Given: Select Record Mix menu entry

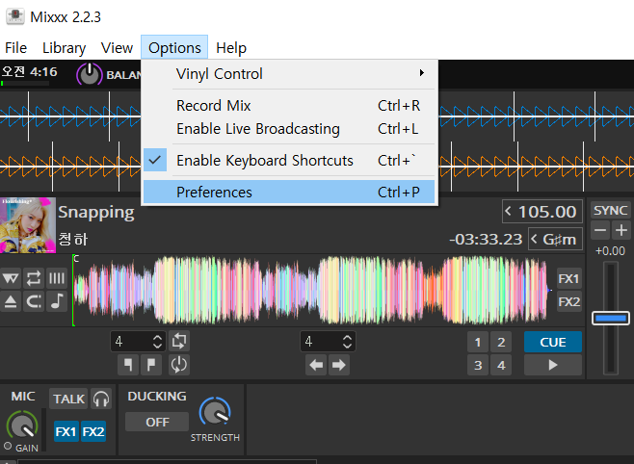Looking at the screenshot, I should [289, 105].
